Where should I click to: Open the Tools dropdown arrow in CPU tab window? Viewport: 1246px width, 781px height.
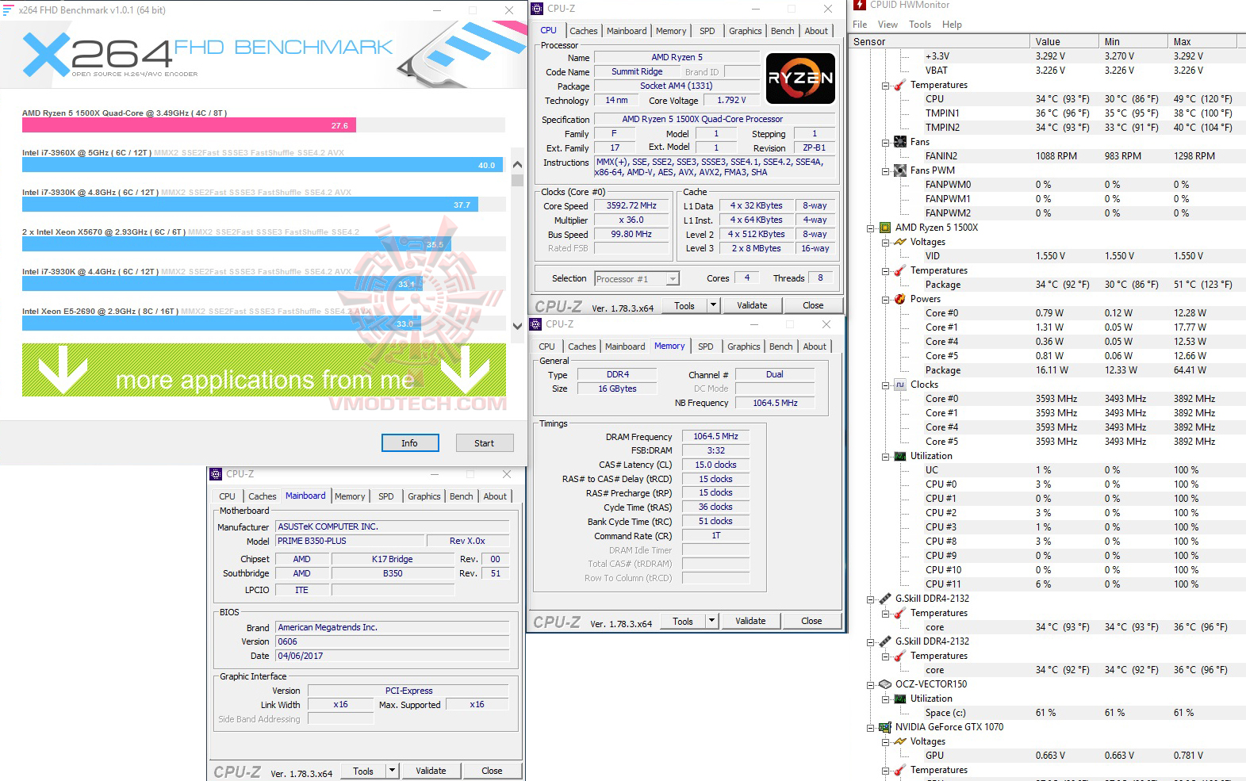point(713,305)
